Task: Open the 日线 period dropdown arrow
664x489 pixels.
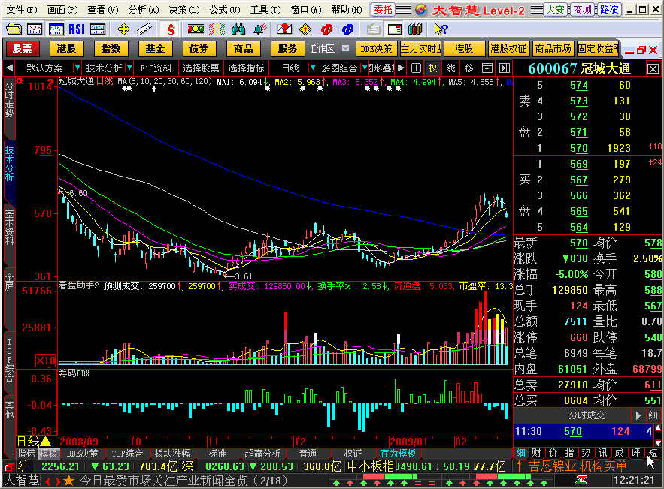Action: pos(313,68)
